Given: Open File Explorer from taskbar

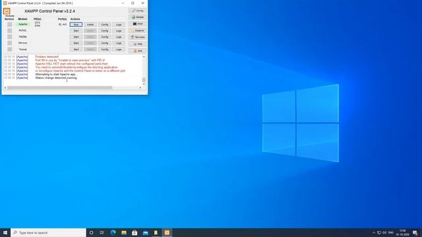Looking at the screenshot, I should [124, 232].
